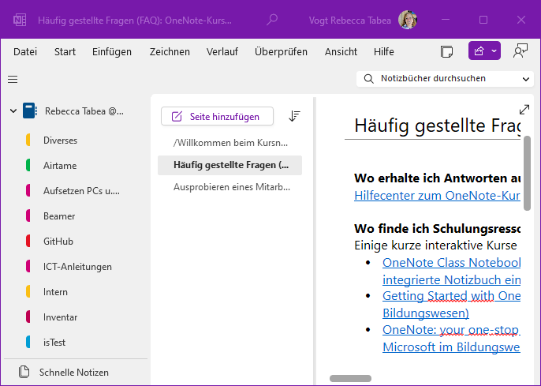Switch to the Ansicht tab
541x386 pixels.
pyautogui.click(x=341, y=52)
